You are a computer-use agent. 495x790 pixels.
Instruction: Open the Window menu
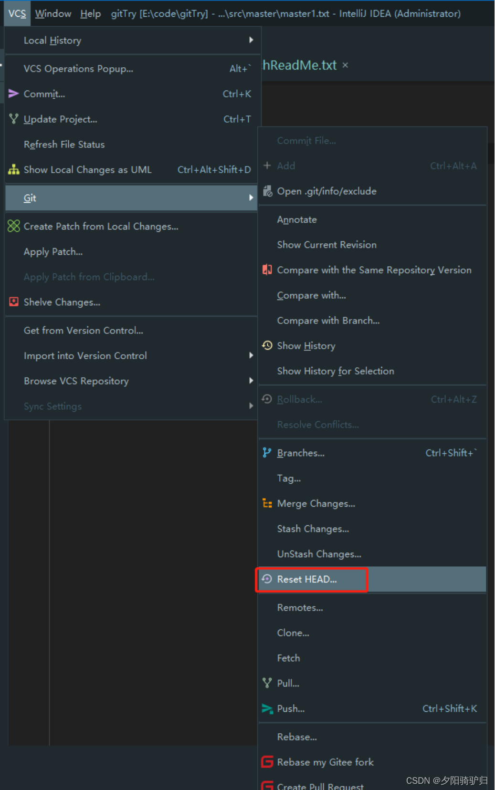click(x=53, y=13)
